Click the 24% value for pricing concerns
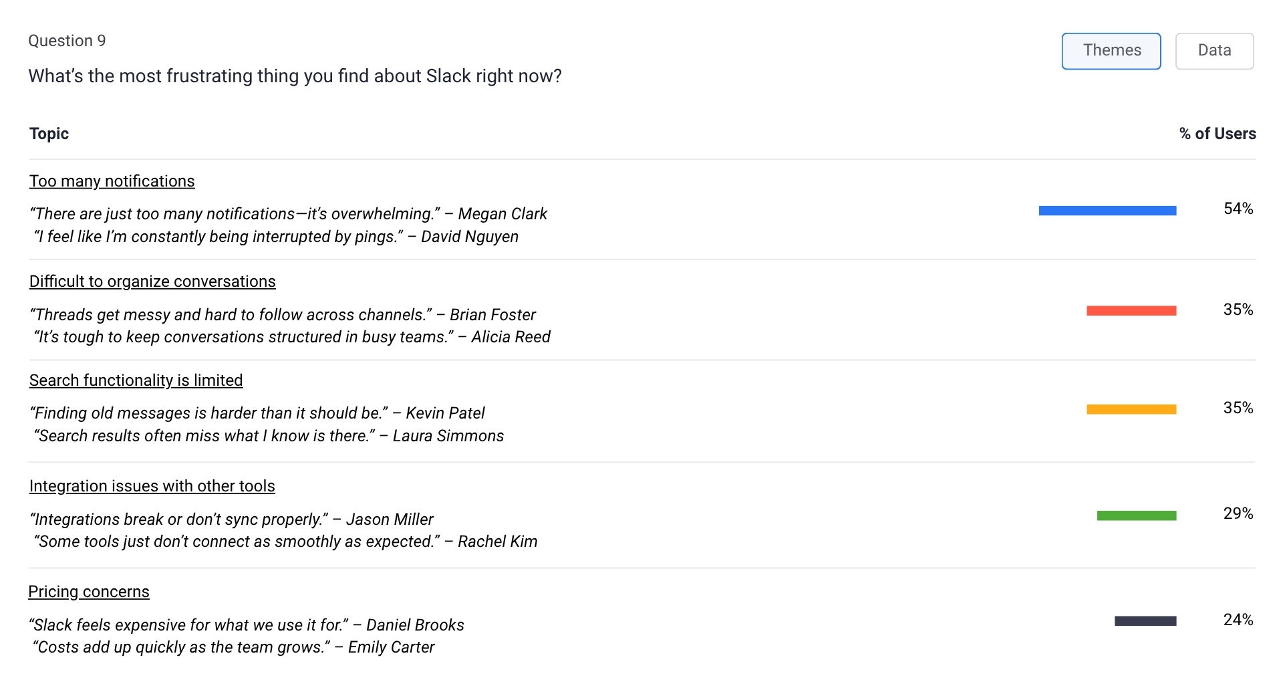This screenshot has height=686, width=1283. [1238, 620]
